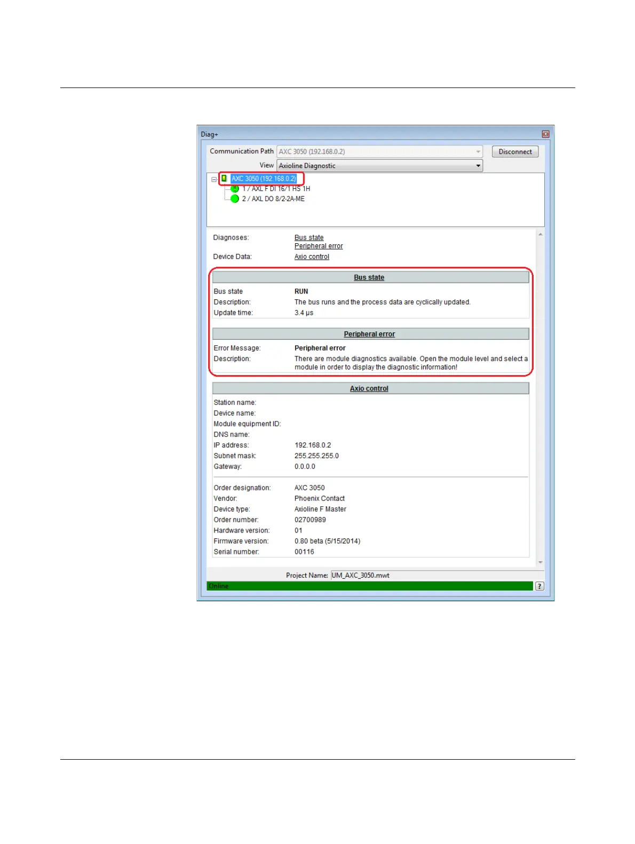
Task: Click the Bus state section header
Action: [371, 277]
